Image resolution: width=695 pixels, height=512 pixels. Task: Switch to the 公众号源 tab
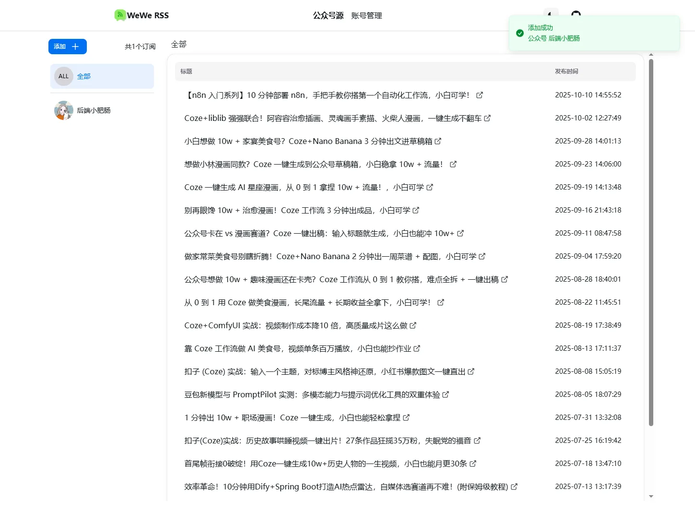point(328,15)
